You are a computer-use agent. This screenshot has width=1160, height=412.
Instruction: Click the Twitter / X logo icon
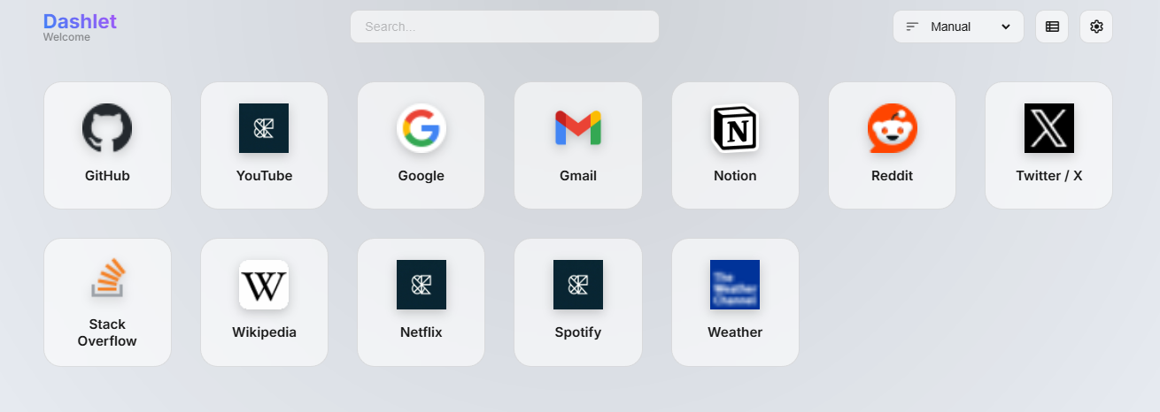tap(1048, 128)
